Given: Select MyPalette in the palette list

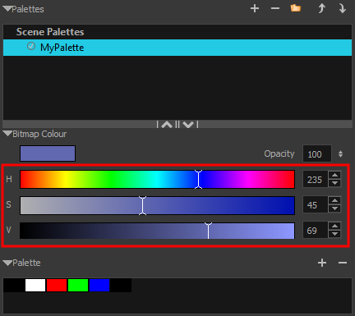Looking at the screenshot, I should pyautogui.click(x=177, y=48).
